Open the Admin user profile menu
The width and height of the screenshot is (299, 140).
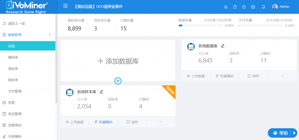281,7
